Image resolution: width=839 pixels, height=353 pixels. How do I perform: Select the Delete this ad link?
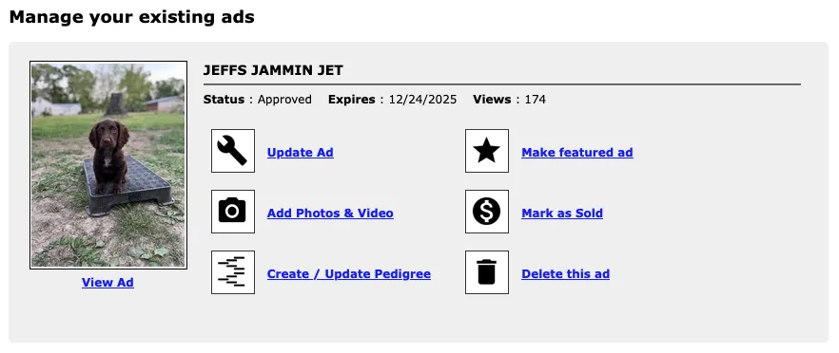coord(566,274)
